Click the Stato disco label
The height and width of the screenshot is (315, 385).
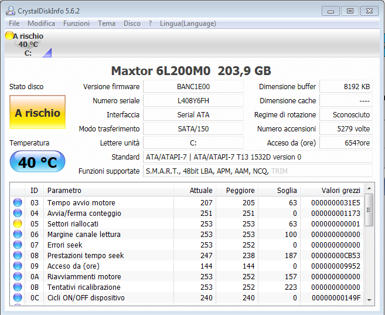tap(26, 86)
